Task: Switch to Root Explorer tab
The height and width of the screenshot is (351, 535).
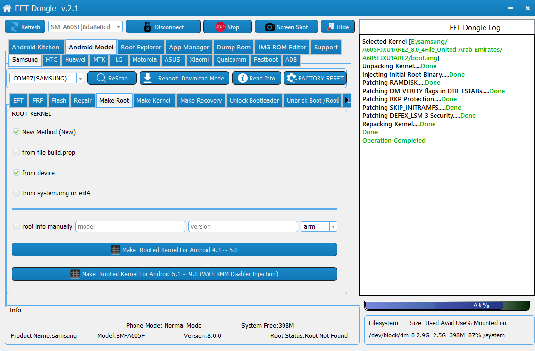Action: click(141, 47)
